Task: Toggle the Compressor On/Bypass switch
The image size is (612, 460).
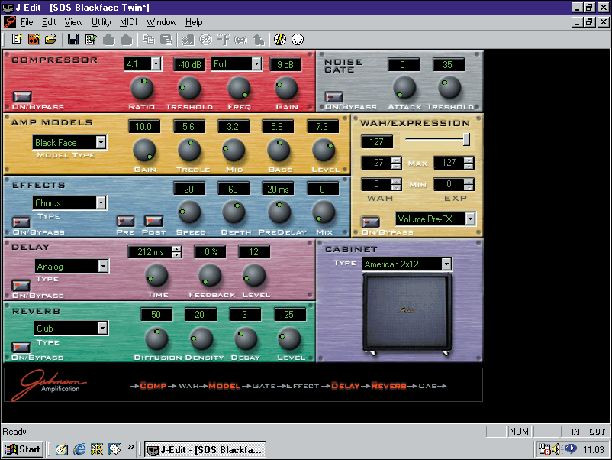Action: click(x=22, y=96)
